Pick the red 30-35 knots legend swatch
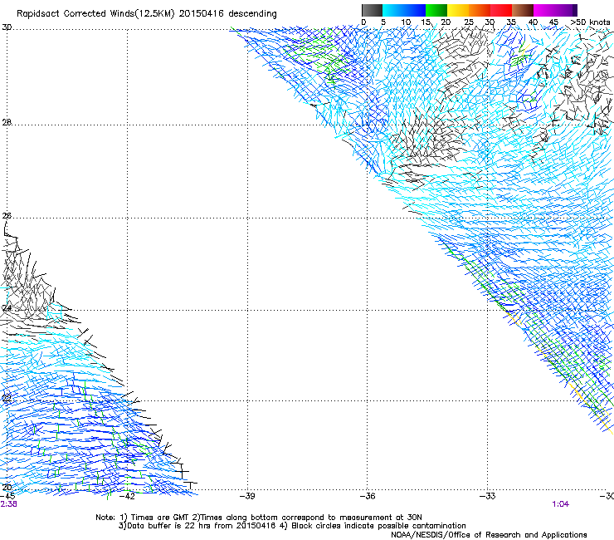This screenshot has height=540, width=614. [x=501, y=10]
